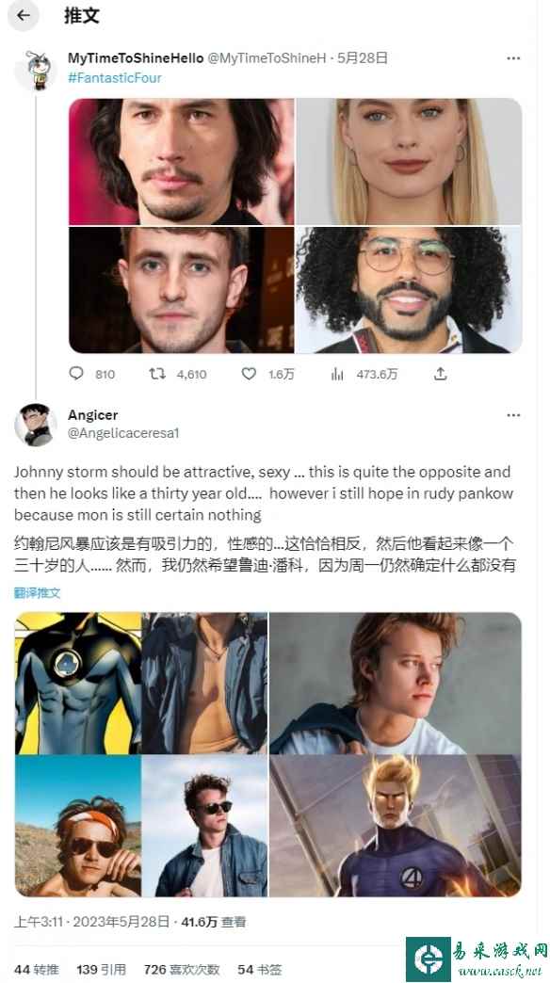Like the first tweet with heart icon
The width and height of the screenshot is (550, 983).
249,374
